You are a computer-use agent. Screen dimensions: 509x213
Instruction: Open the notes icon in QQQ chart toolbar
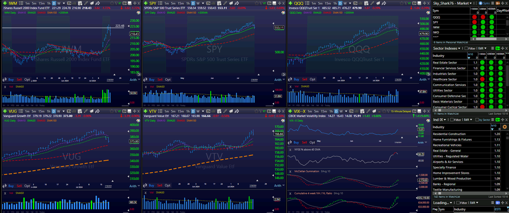coord(378,3)
